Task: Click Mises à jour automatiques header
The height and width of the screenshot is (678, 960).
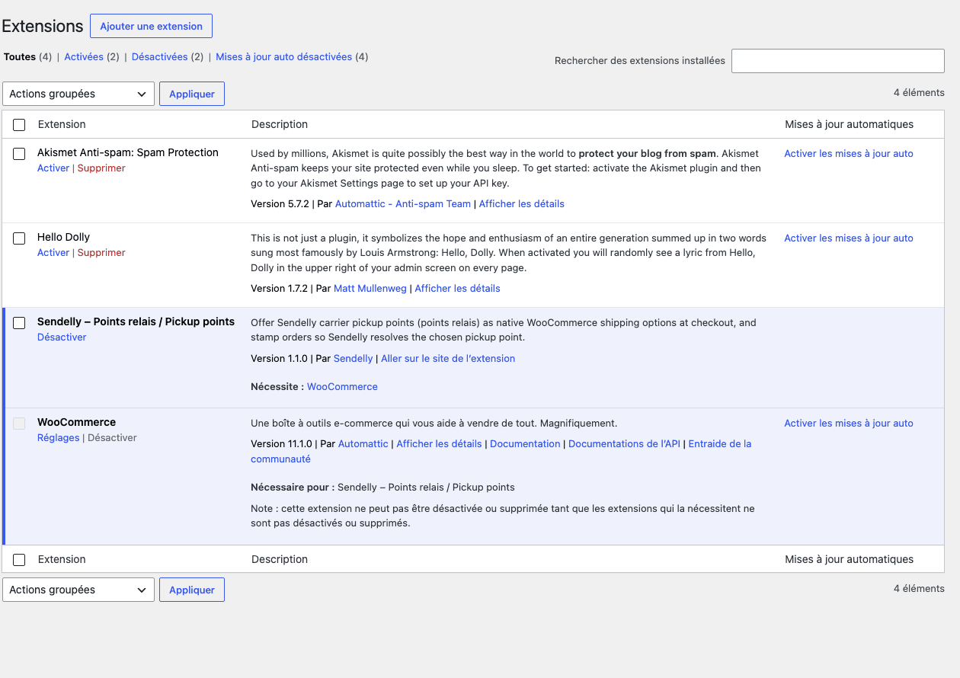Action: tap(850, 124)
